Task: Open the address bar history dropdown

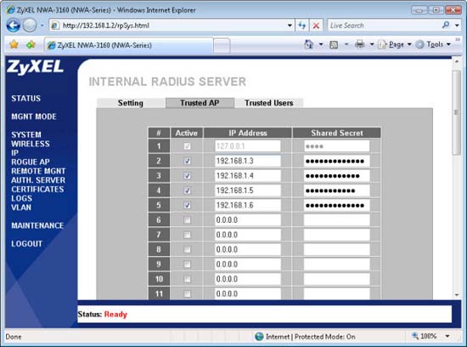Action: click(290, 26)
